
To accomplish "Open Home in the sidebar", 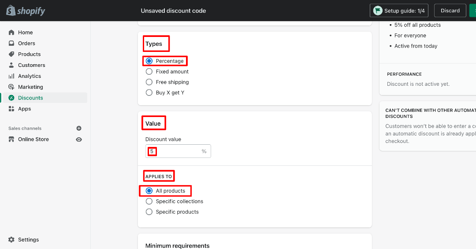I will coord(26,33).
